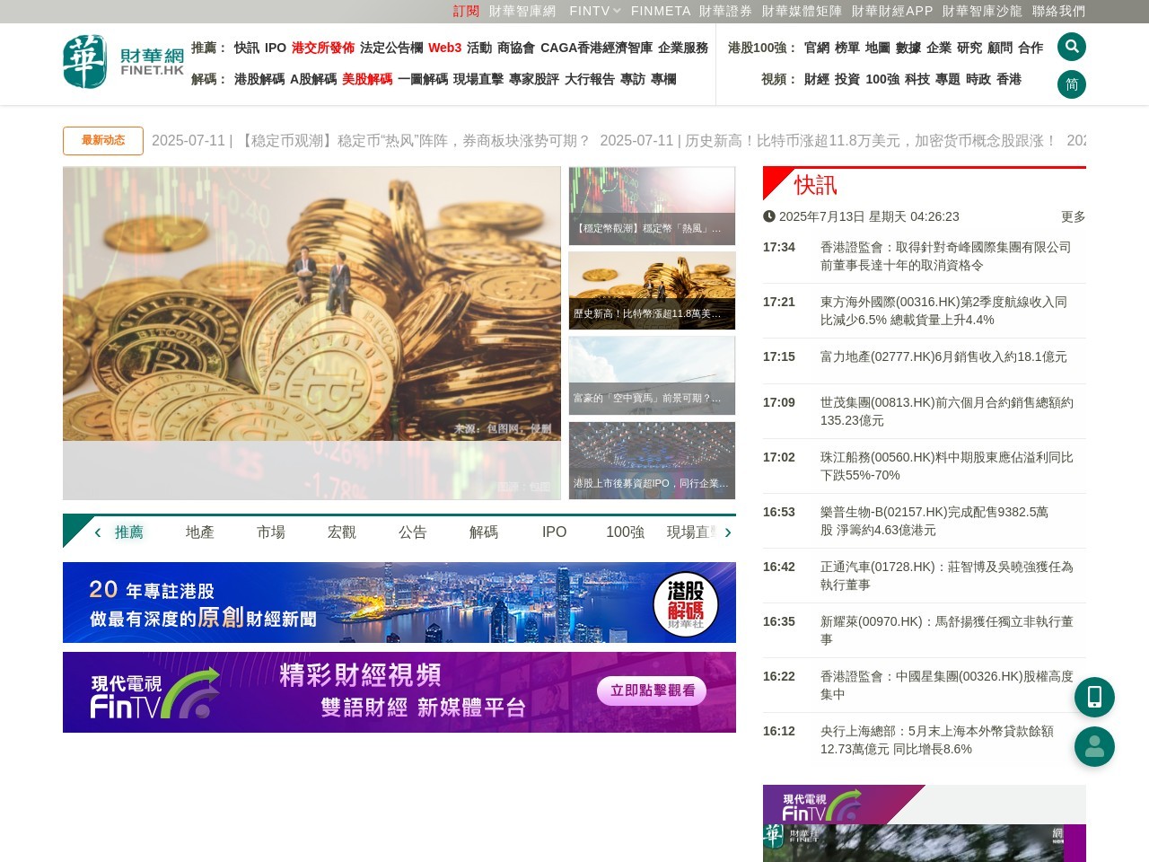Viewport: 1149px width, 862px height.
Task: Click the 財華網 FINET.HK logo
Action: point(121,63)
